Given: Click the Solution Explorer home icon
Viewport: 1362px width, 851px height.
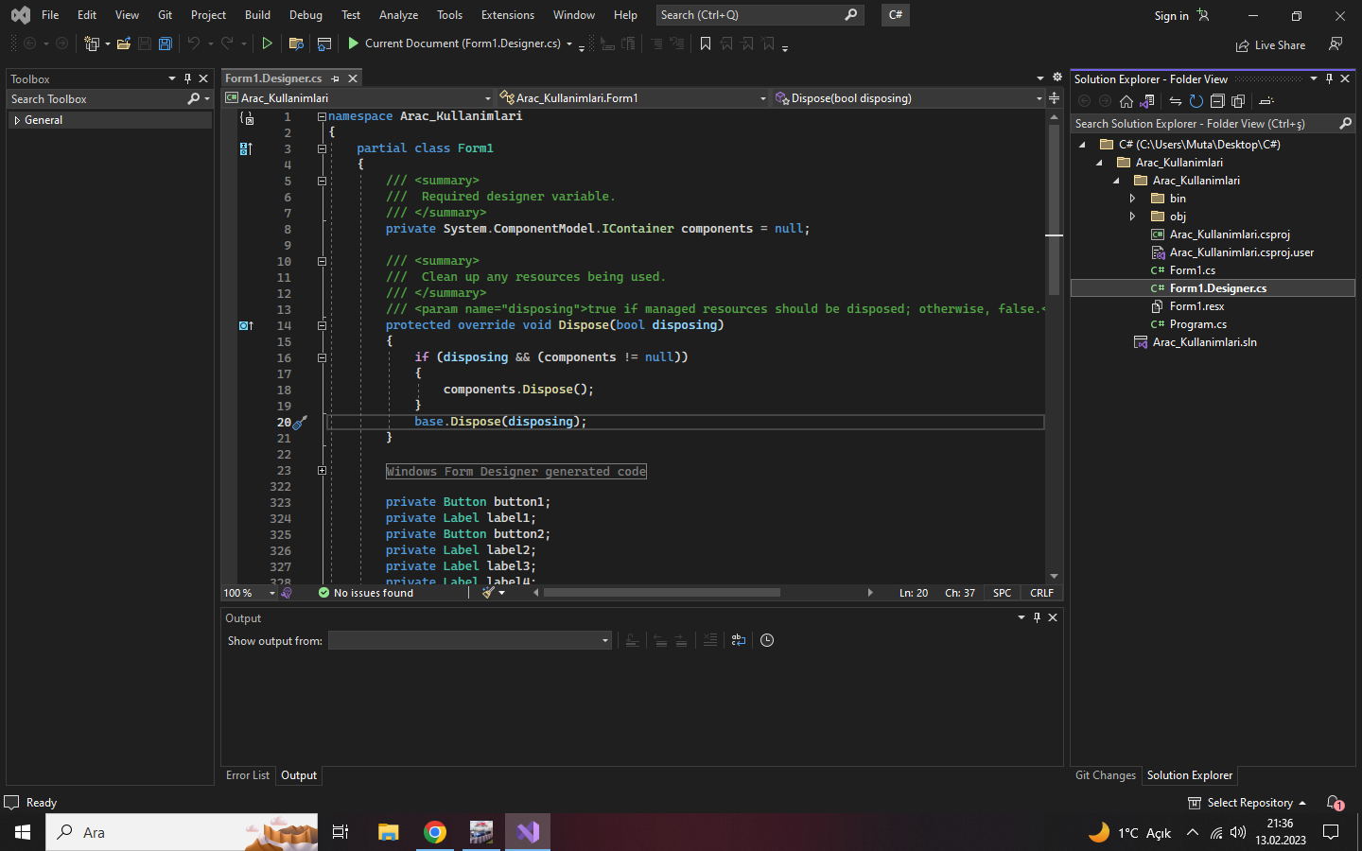Looking at the screenshot, I should (x=1126, y=101).
